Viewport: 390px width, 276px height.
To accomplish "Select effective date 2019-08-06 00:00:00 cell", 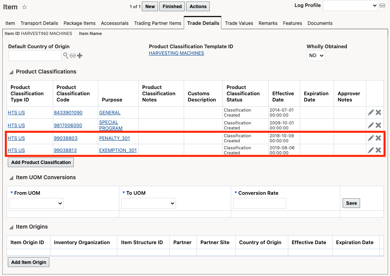I will coord(284,150).
